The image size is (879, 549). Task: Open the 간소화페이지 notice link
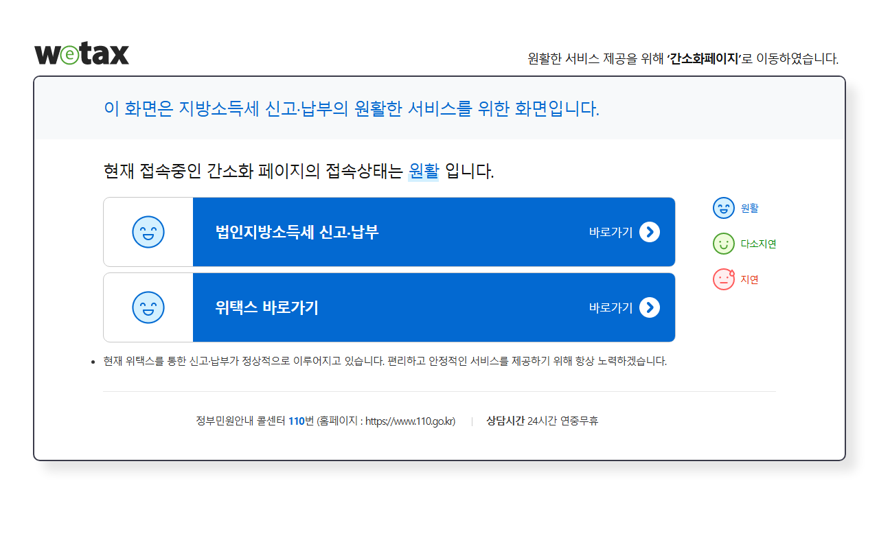705,58
